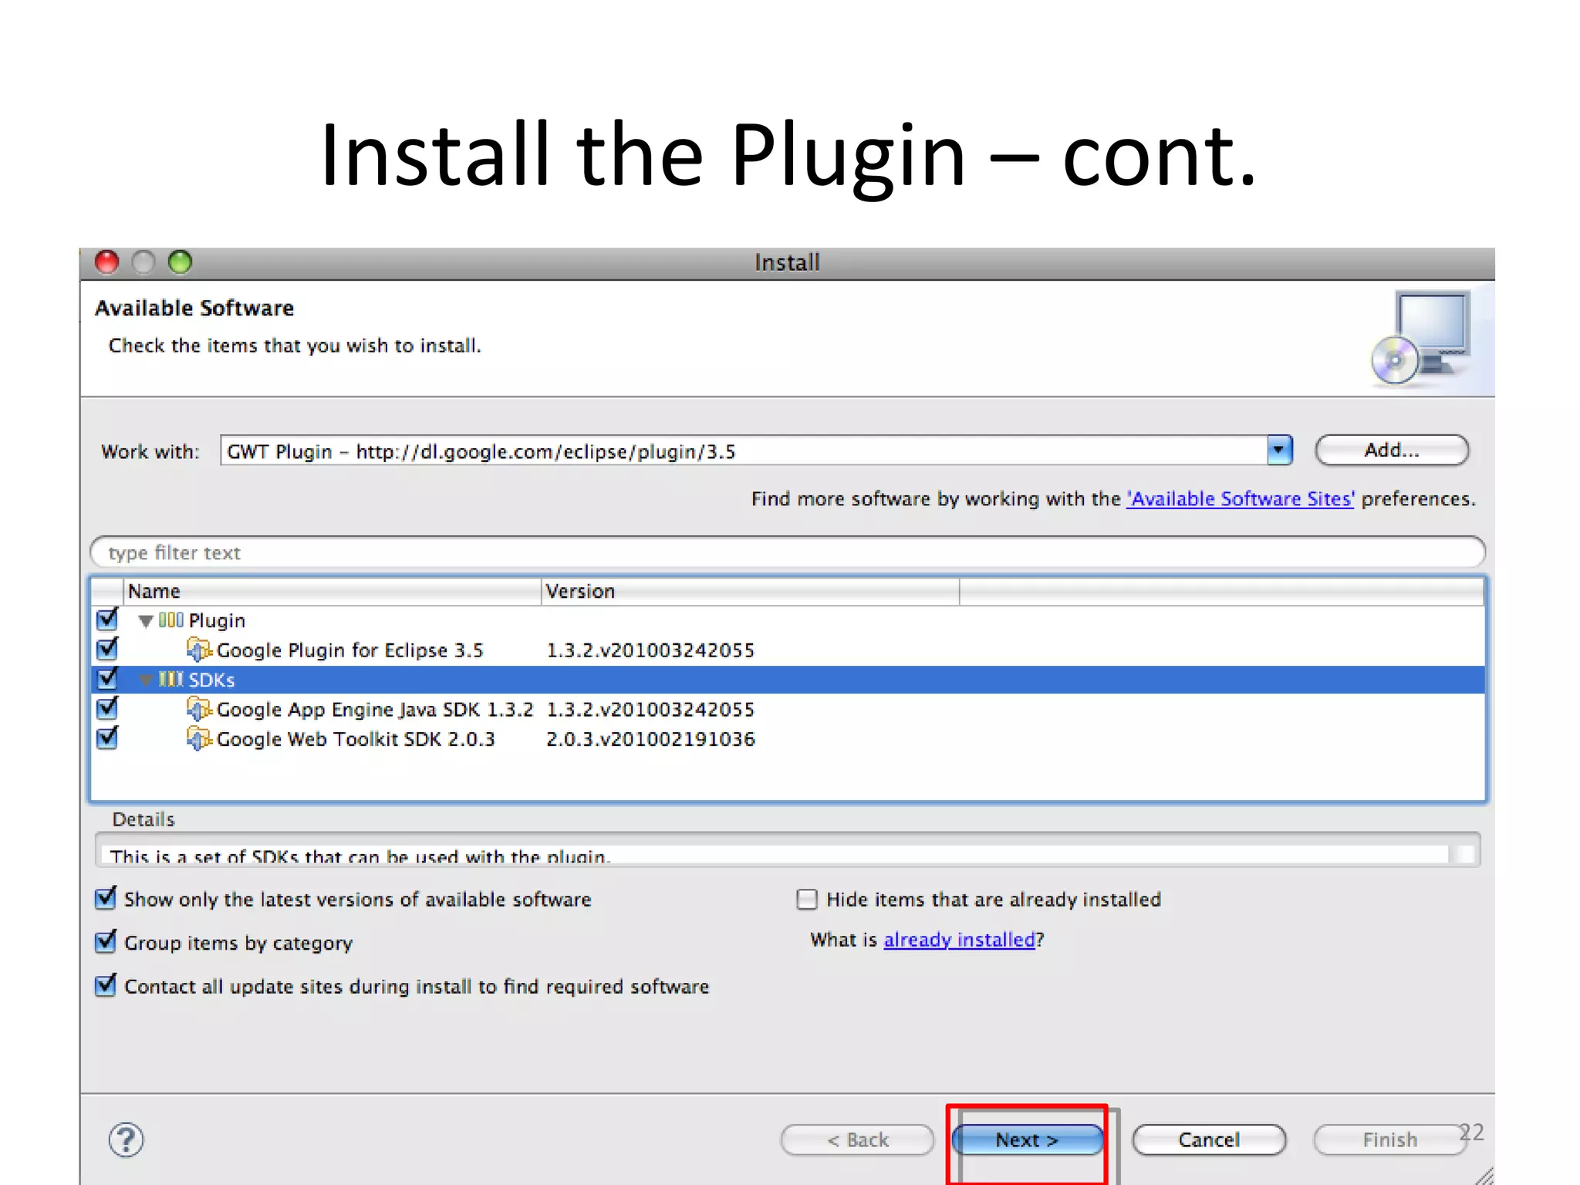
Task: Collapse the SDKs category triangle
Action: [146, 680]
